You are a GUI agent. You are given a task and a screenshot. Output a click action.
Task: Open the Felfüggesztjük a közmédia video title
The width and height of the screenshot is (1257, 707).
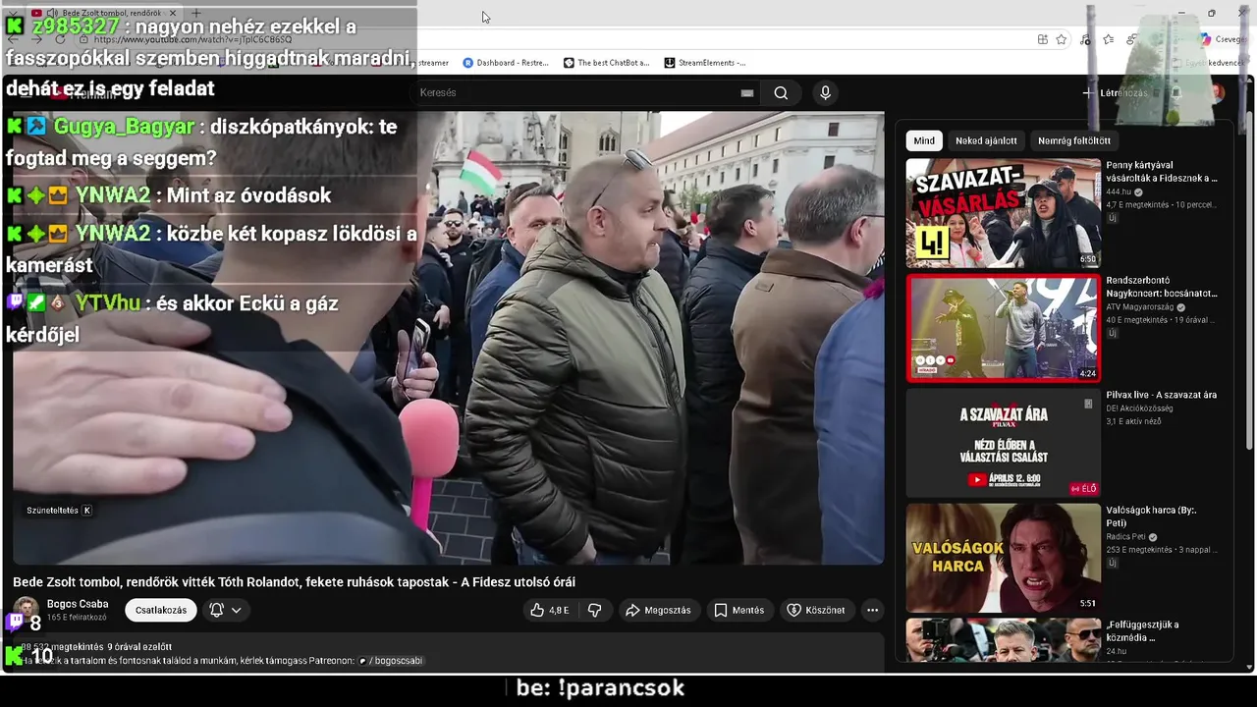tap(1142, 630)
